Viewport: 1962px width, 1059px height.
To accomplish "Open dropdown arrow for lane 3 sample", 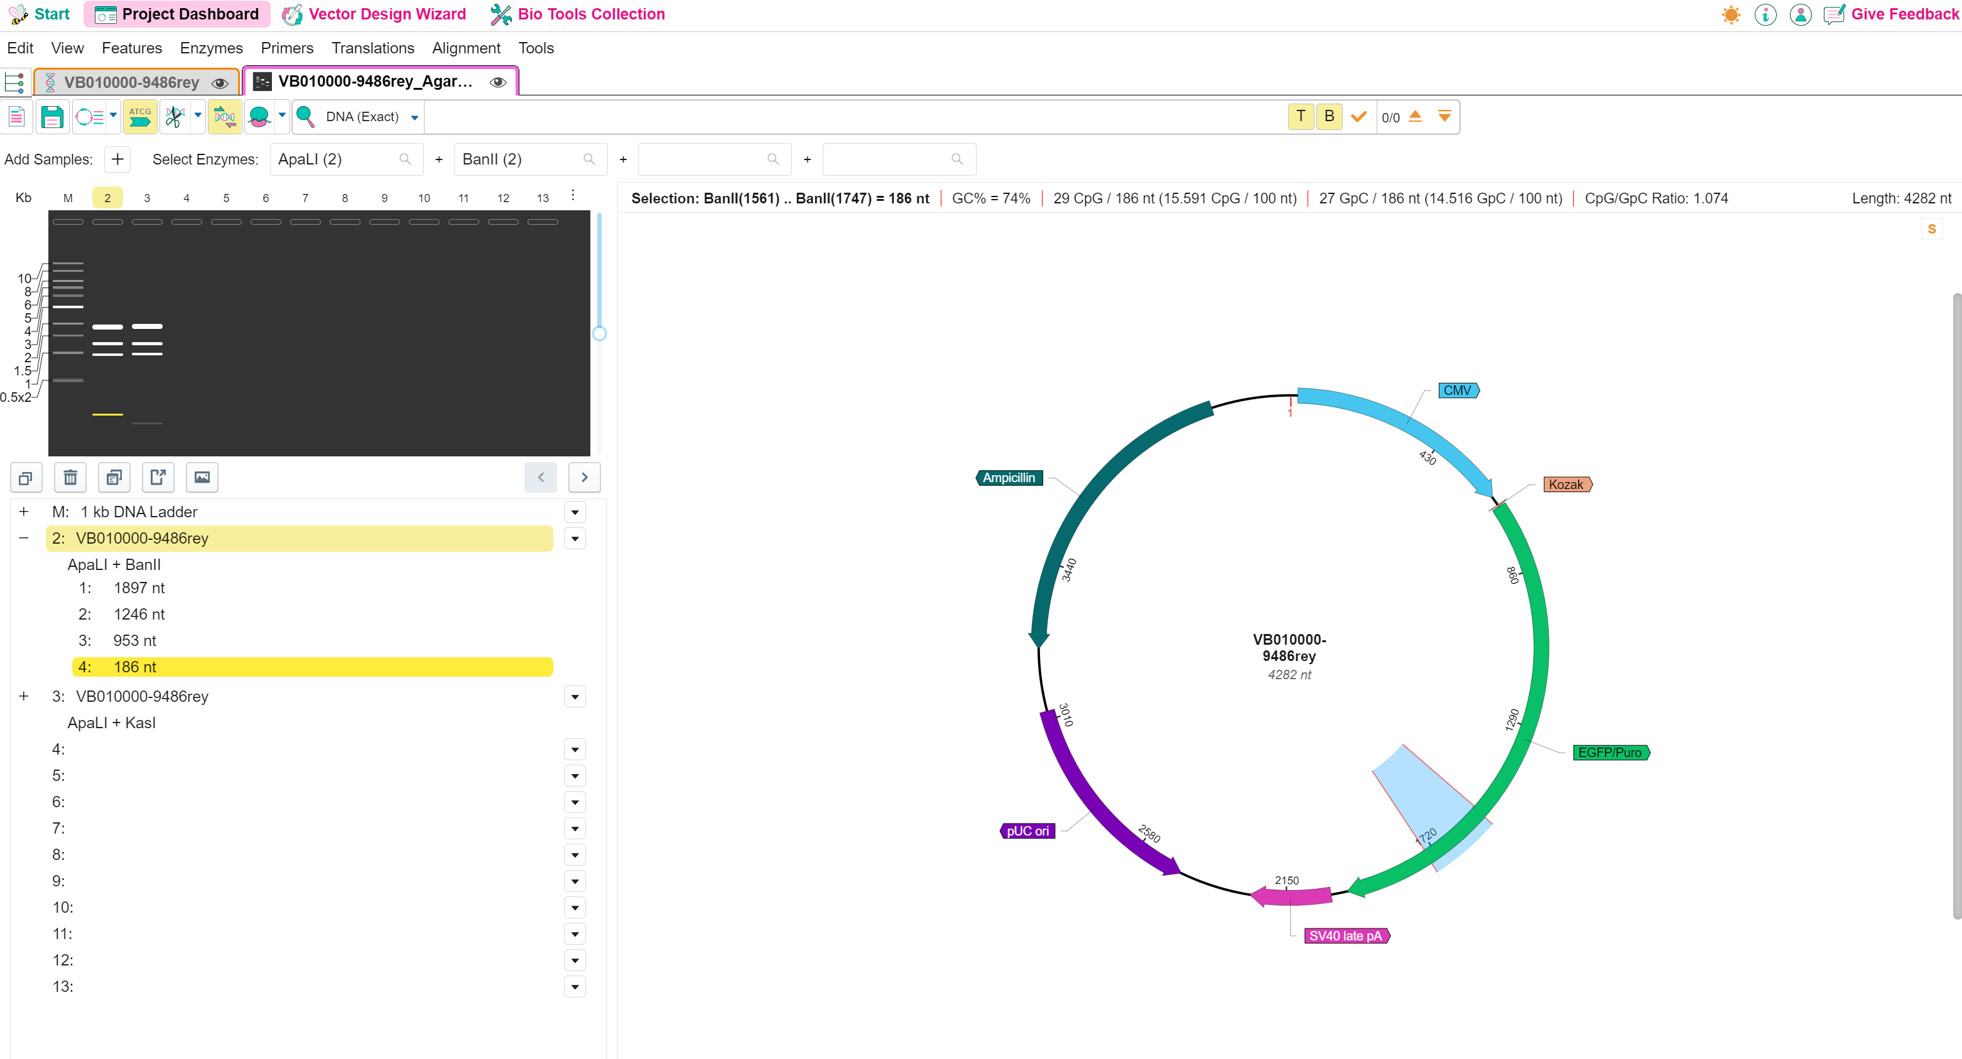I will 575,696.
